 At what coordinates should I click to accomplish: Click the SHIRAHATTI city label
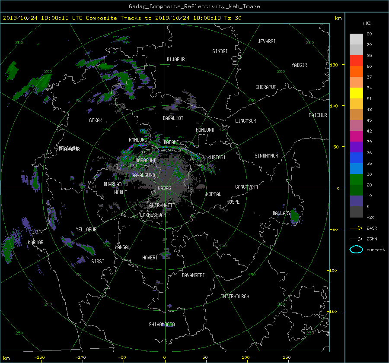pos(162,205)
